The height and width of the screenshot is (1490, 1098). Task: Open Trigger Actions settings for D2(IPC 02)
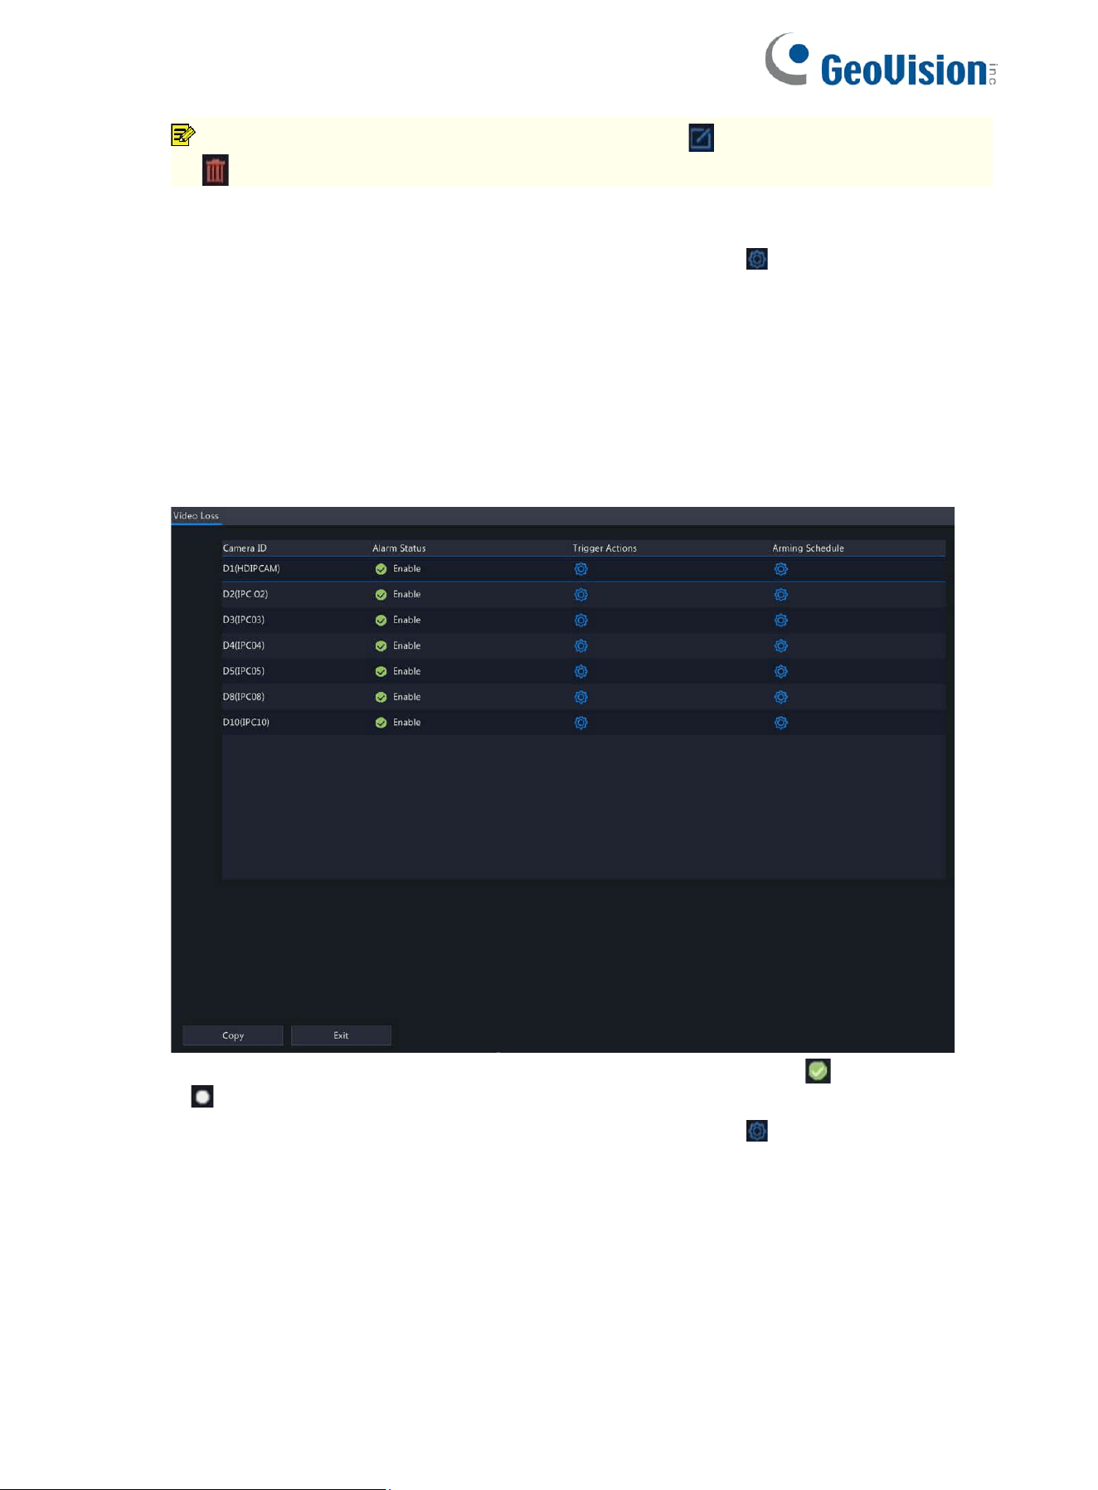[x=581, y=595]
